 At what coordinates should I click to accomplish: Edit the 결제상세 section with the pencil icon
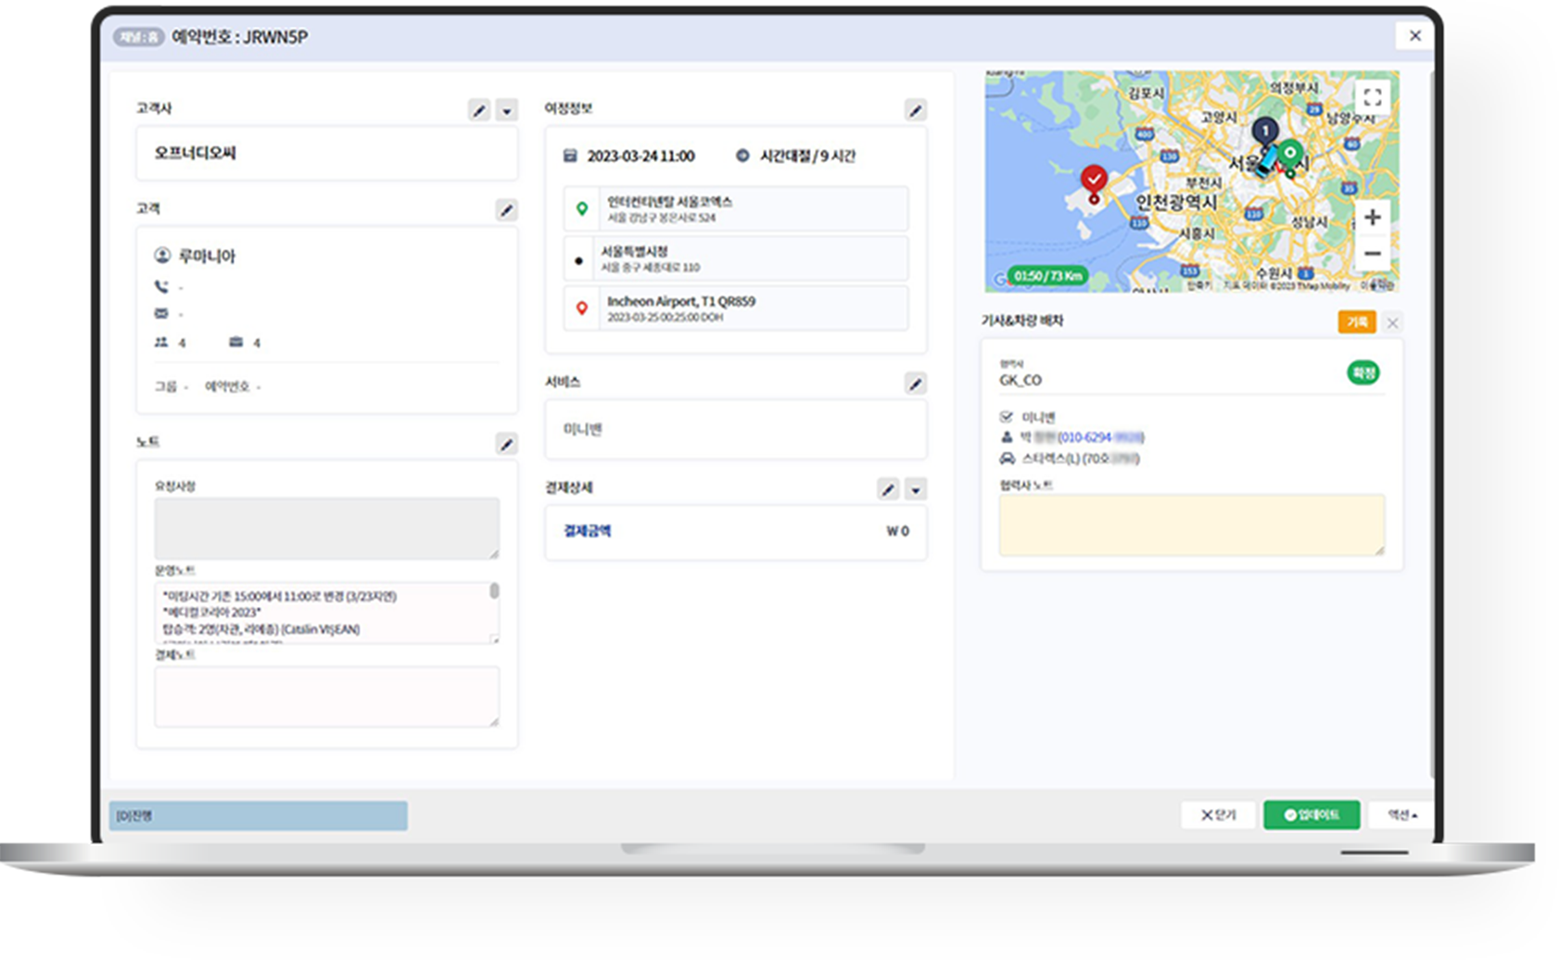[888, 489]
